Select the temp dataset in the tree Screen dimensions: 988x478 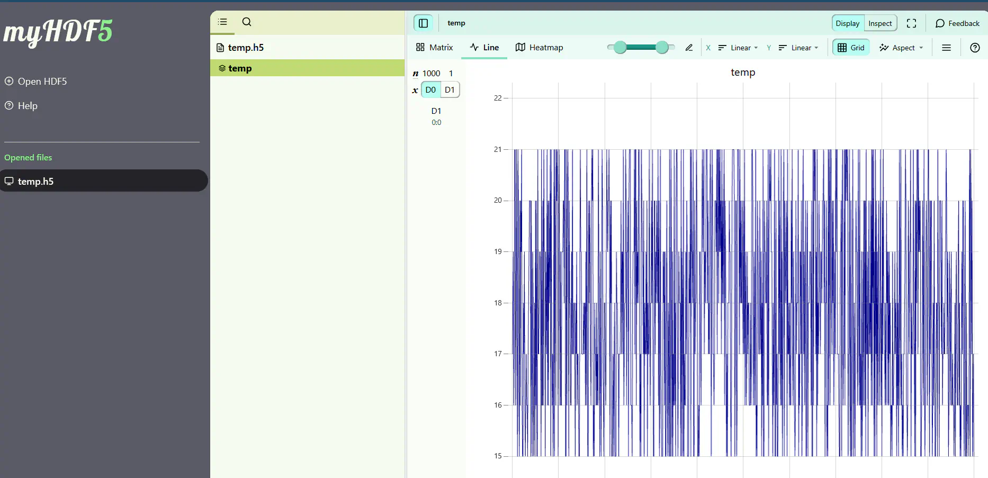[240, 68]
